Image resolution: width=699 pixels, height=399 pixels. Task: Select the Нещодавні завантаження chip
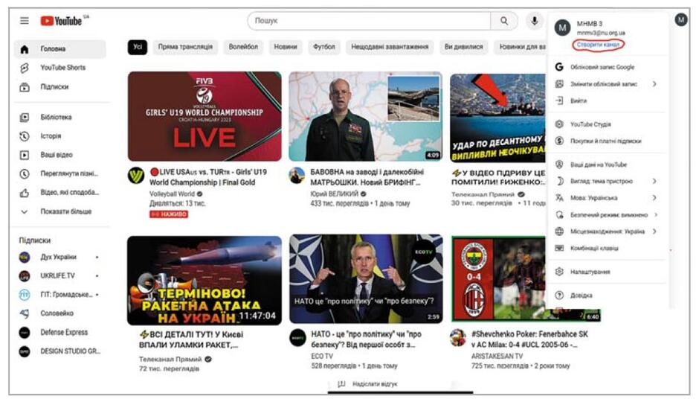[x=390, y=47]
